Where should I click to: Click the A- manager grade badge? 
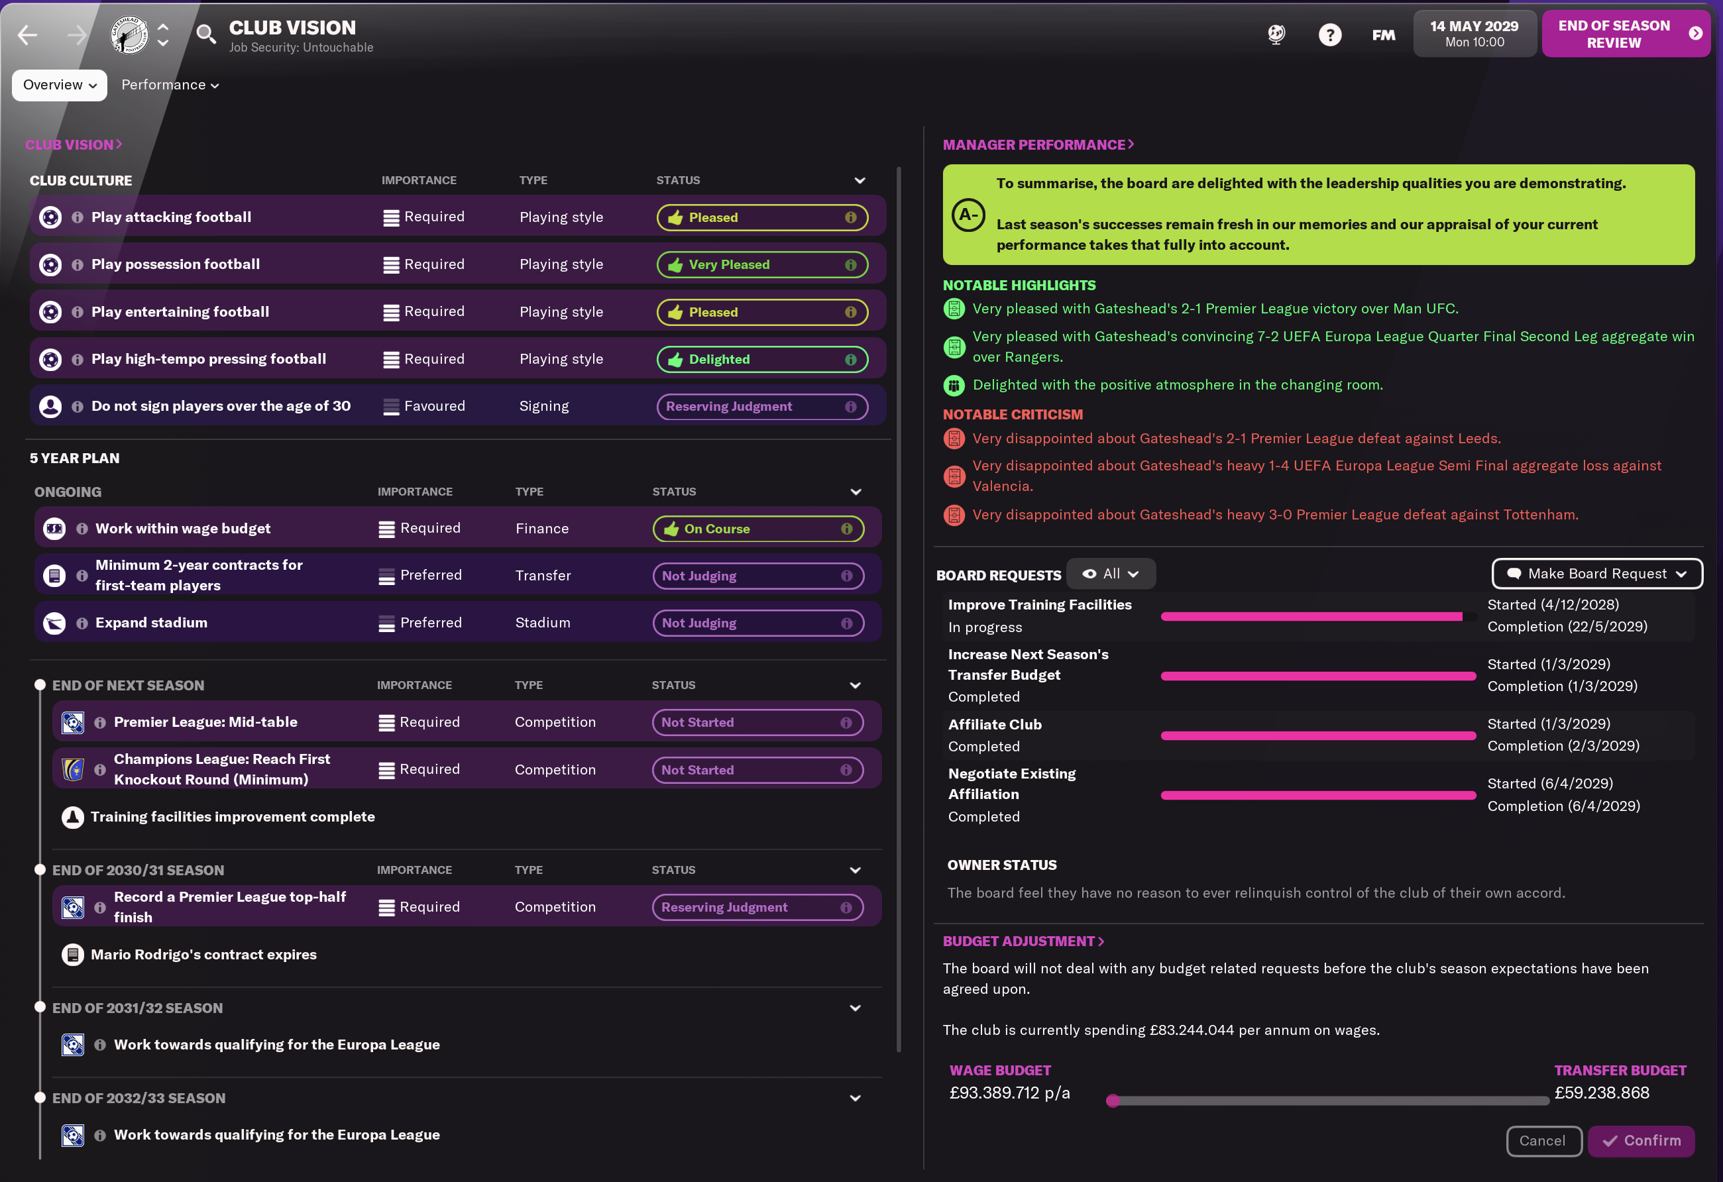point(968,215)
